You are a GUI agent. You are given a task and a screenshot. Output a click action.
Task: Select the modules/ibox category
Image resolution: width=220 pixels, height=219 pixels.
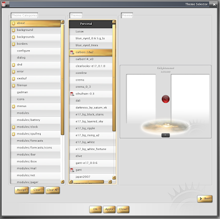35,162
